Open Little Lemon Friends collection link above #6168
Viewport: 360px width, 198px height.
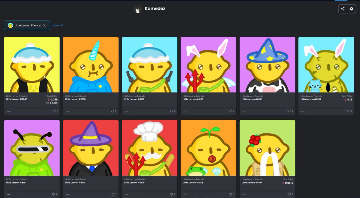coord(76,96)
